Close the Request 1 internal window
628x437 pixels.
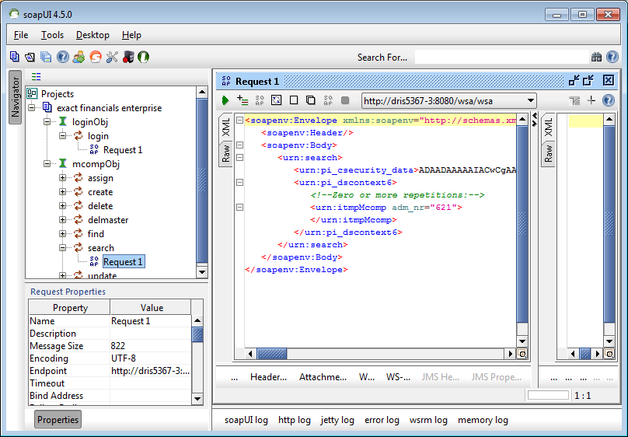click(609, 81)
